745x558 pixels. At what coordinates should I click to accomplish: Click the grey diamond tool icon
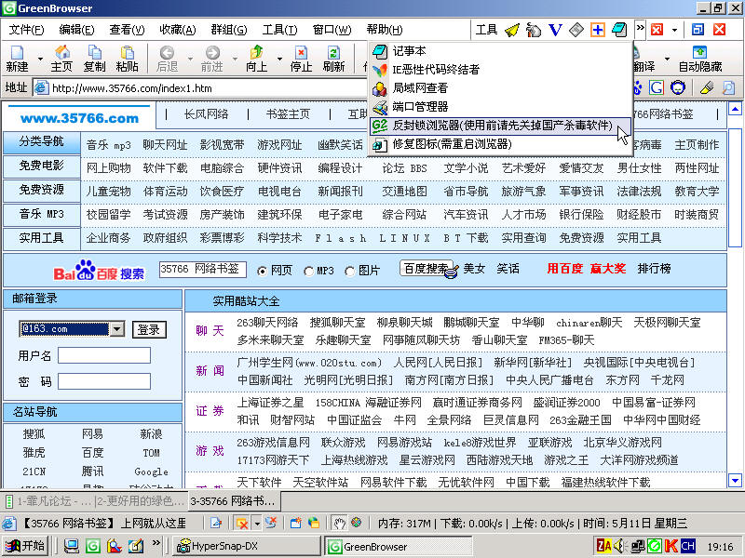[x=576, y=30]
